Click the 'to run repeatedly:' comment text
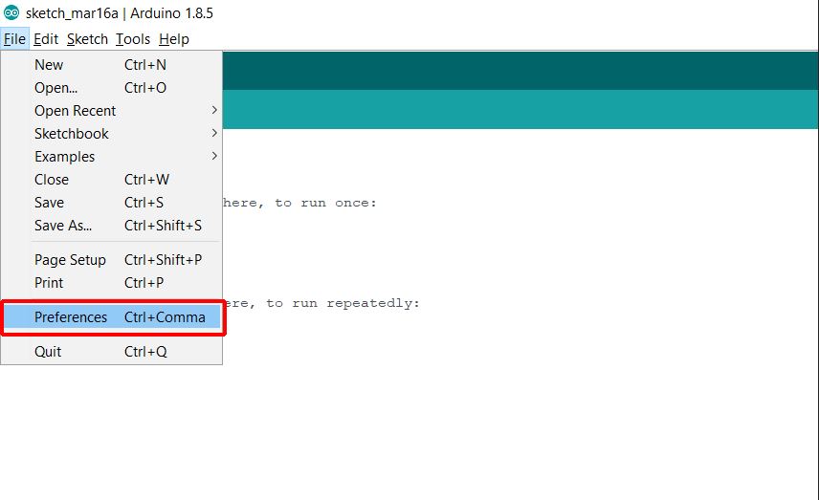Viewport: 819px width, 500px height. pos(343,304)
